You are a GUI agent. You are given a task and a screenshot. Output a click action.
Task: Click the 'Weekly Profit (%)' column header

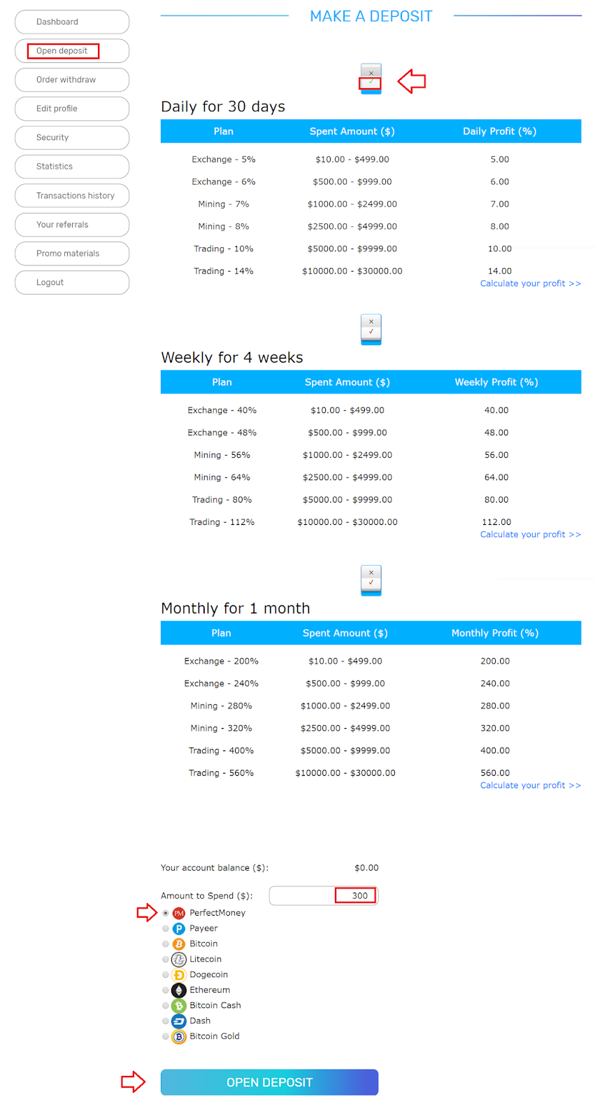point(496,382)
